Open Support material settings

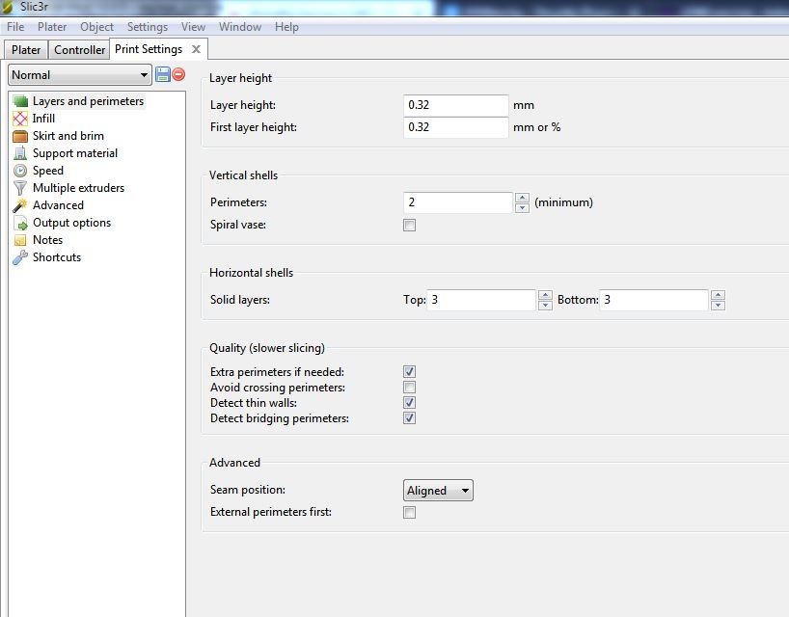[x=75, y=153]
